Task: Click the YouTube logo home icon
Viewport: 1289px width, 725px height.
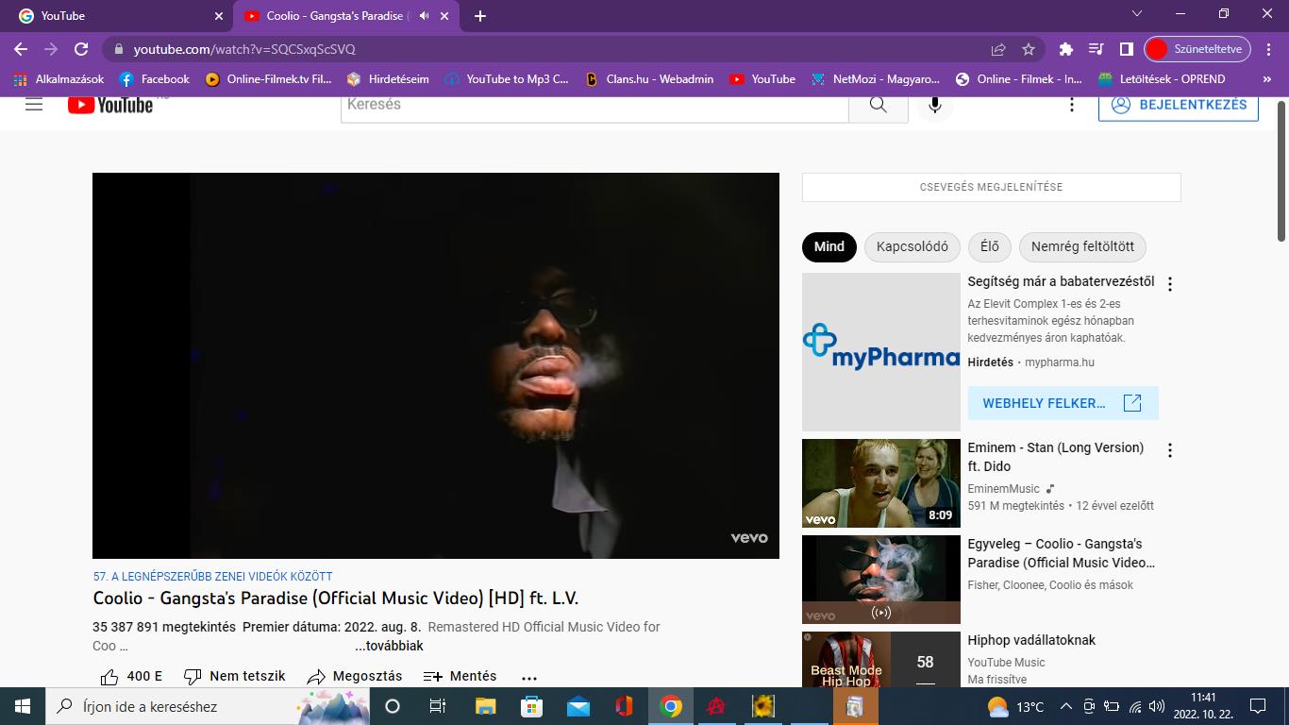Action: (x=111, y=105)
